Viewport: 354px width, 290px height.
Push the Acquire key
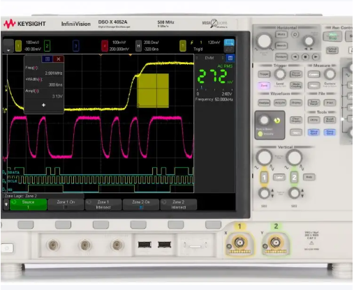(x=280, y=102)
